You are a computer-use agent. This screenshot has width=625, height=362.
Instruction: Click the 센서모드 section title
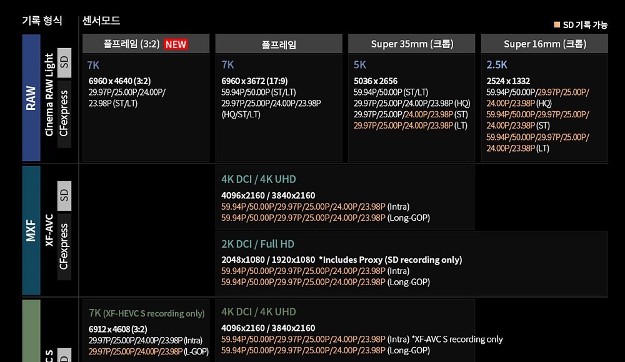(x=101, y=21)
